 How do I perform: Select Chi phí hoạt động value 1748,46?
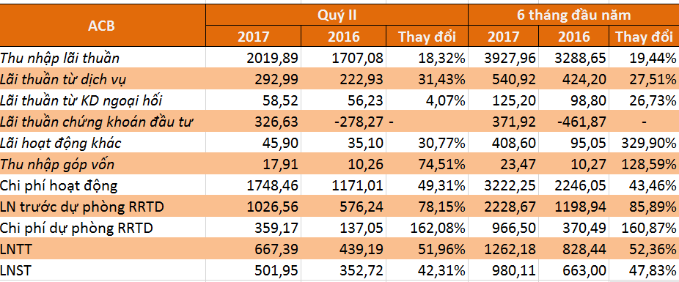(x=253, y=185)
